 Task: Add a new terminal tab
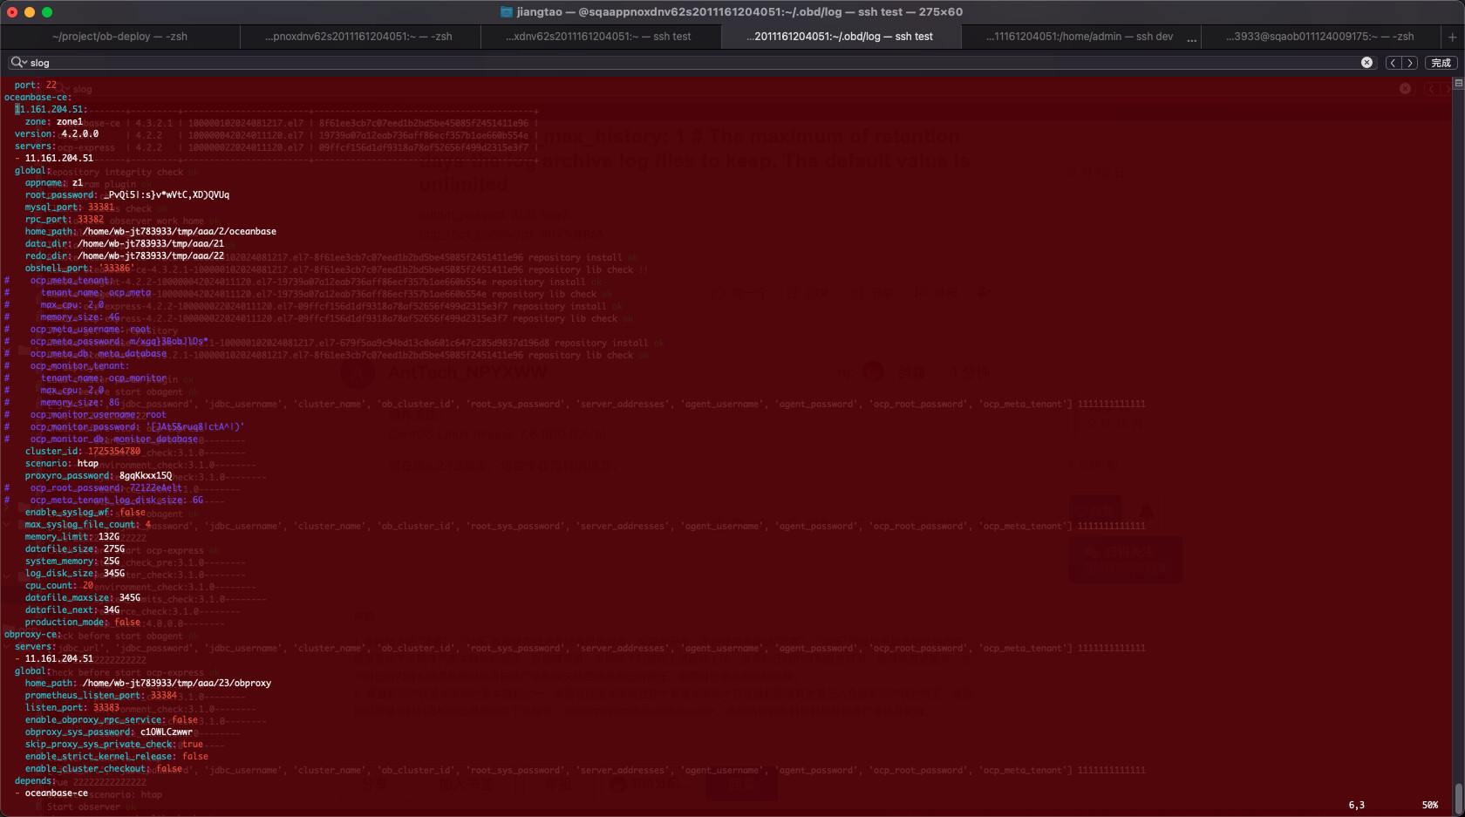click(x=1452, y=37)
